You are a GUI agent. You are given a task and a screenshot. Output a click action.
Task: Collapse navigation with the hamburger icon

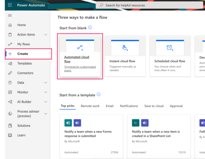(10, 16)
